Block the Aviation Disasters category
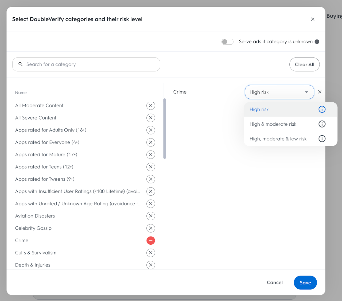The image size is (342, 301). point(151,216)
